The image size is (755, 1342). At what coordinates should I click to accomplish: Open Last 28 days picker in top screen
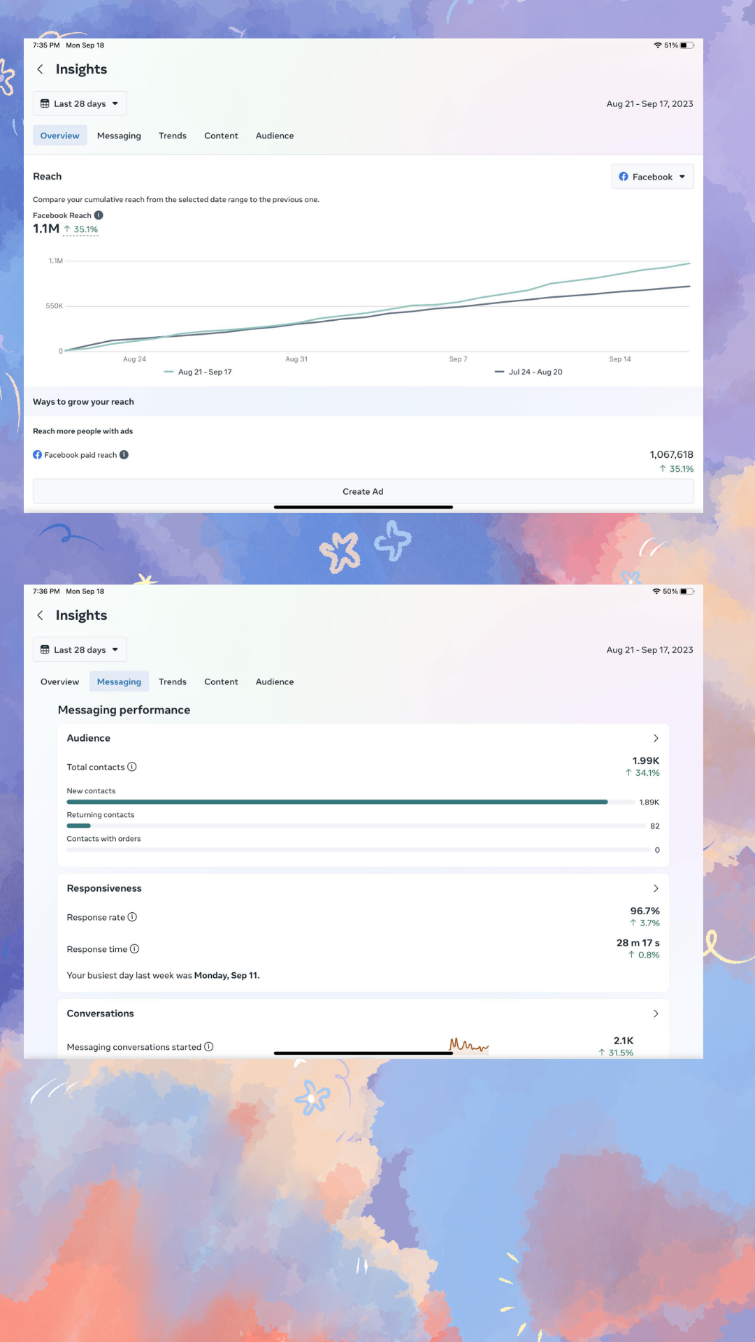click(x=80, y=103)
